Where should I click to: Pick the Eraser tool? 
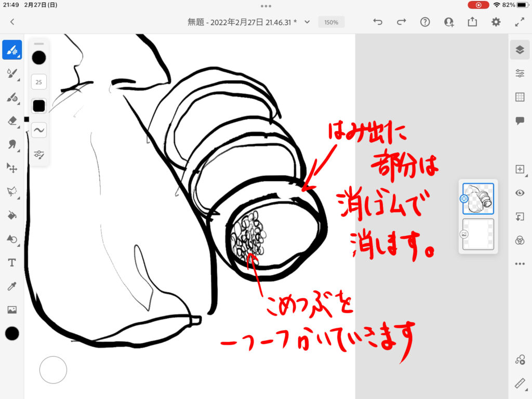(12, 121)
